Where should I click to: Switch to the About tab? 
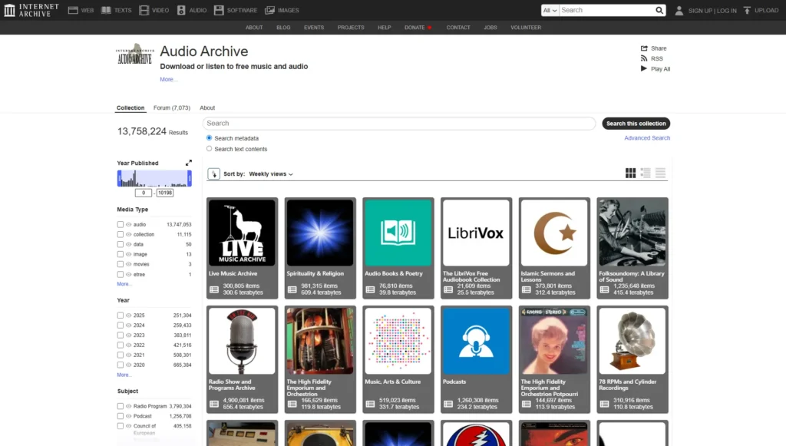[207, 107]
